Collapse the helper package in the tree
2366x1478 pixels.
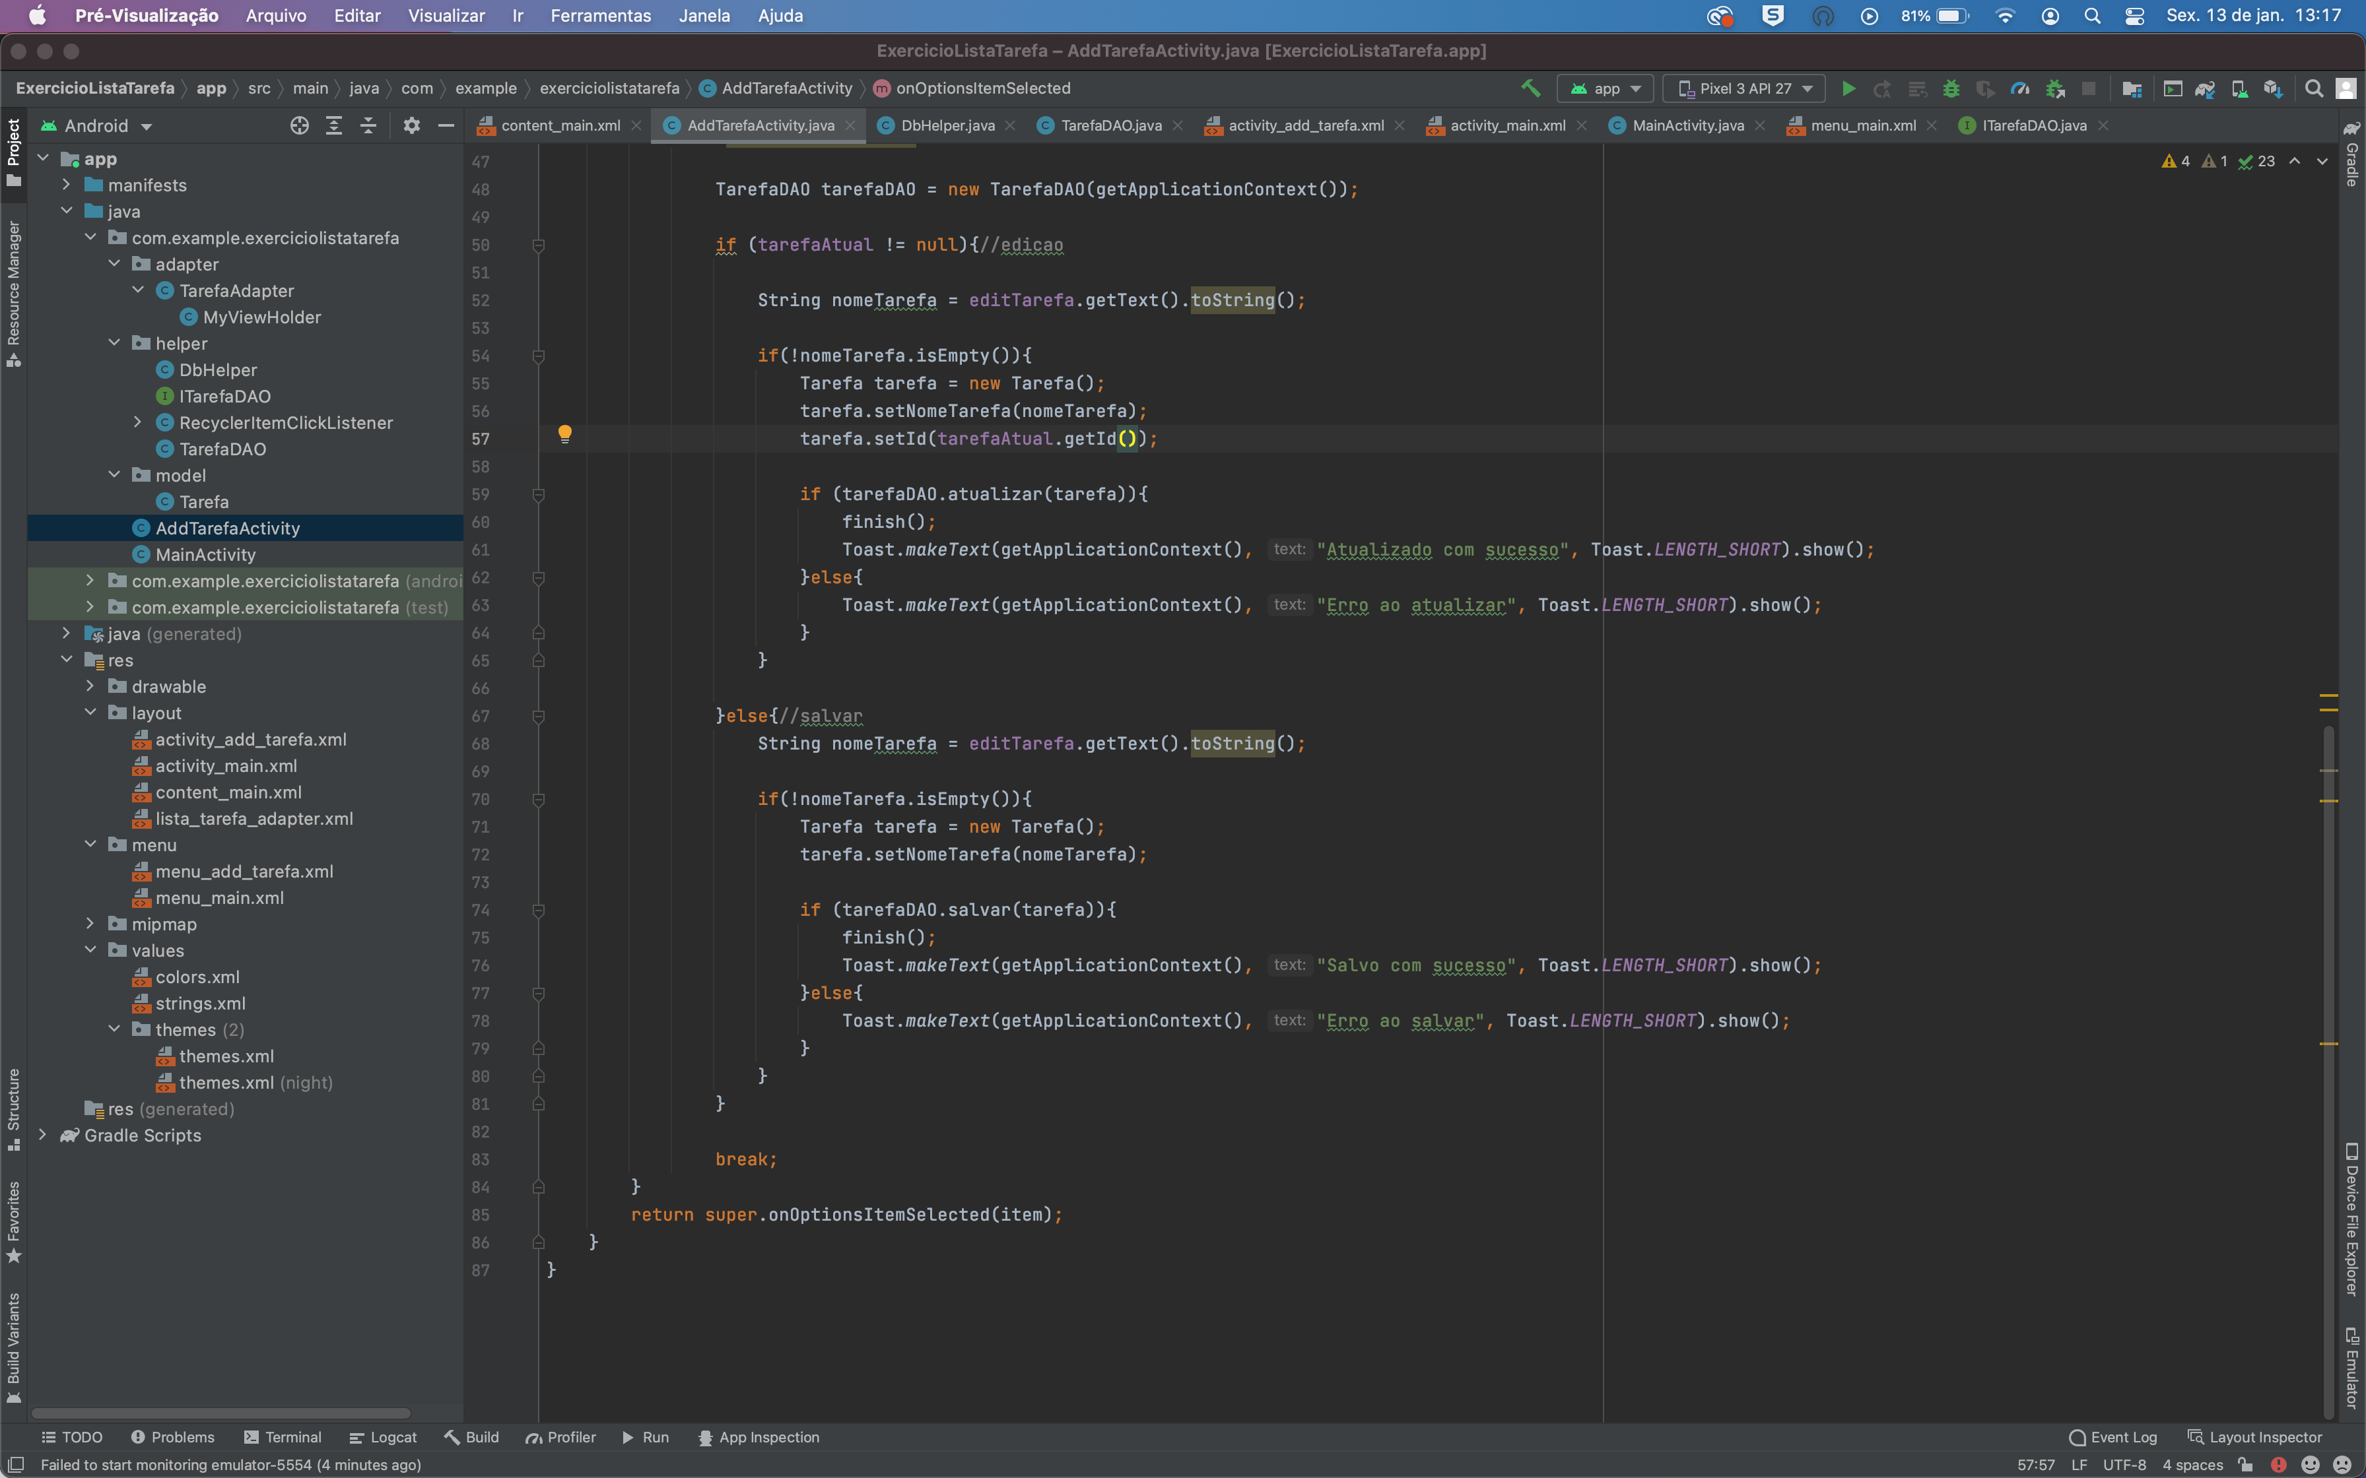click(114, 343)
